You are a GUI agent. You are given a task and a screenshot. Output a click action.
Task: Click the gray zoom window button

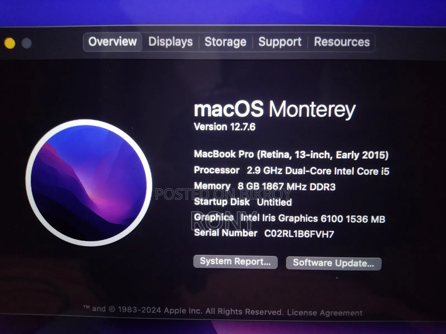pos(26,43)
